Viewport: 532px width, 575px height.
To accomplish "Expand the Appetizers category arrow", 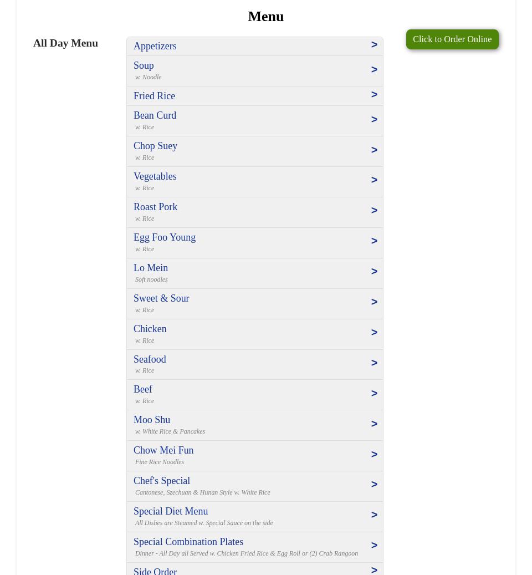I will click(374, 45).
